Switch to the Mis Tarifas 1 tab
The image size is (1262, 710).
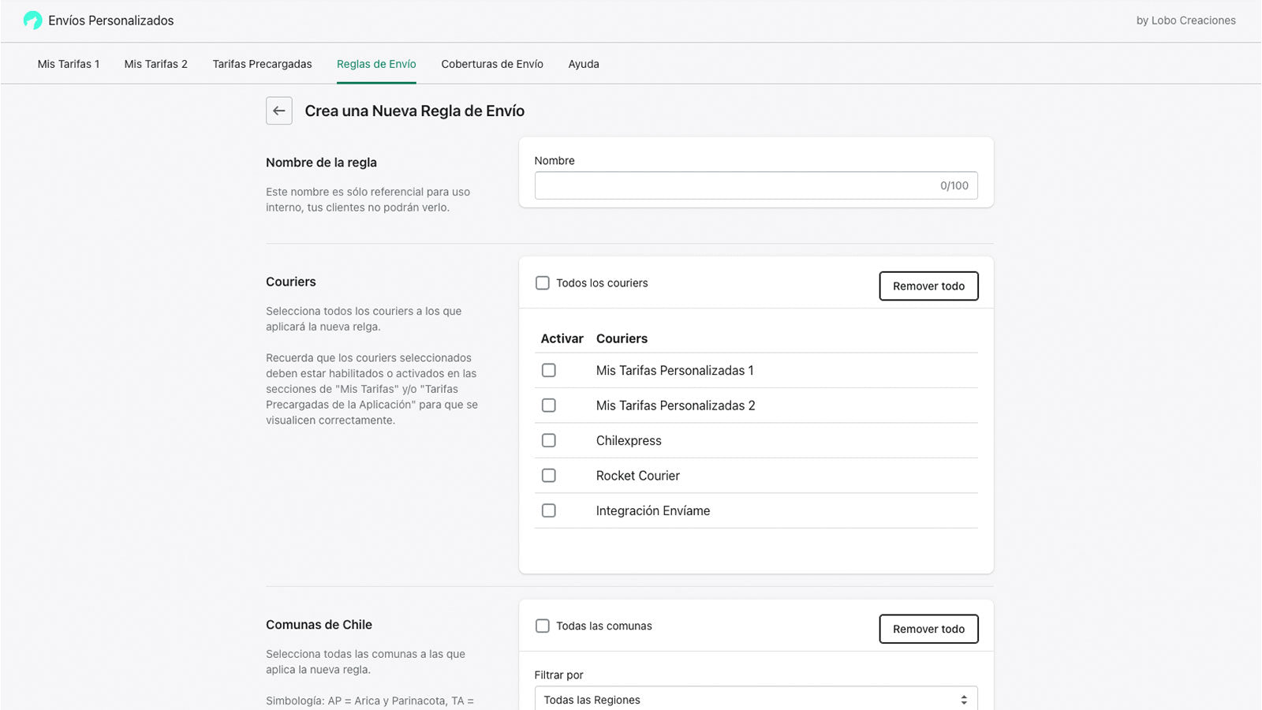(x=69, y=63)
